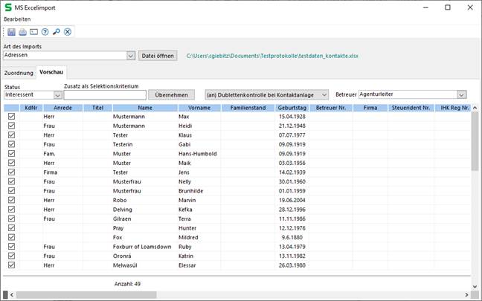The height and width of the screenshot is (301, 482).
Task: Click the screen window icon in toolbar
Action: (x=34, y=32)
